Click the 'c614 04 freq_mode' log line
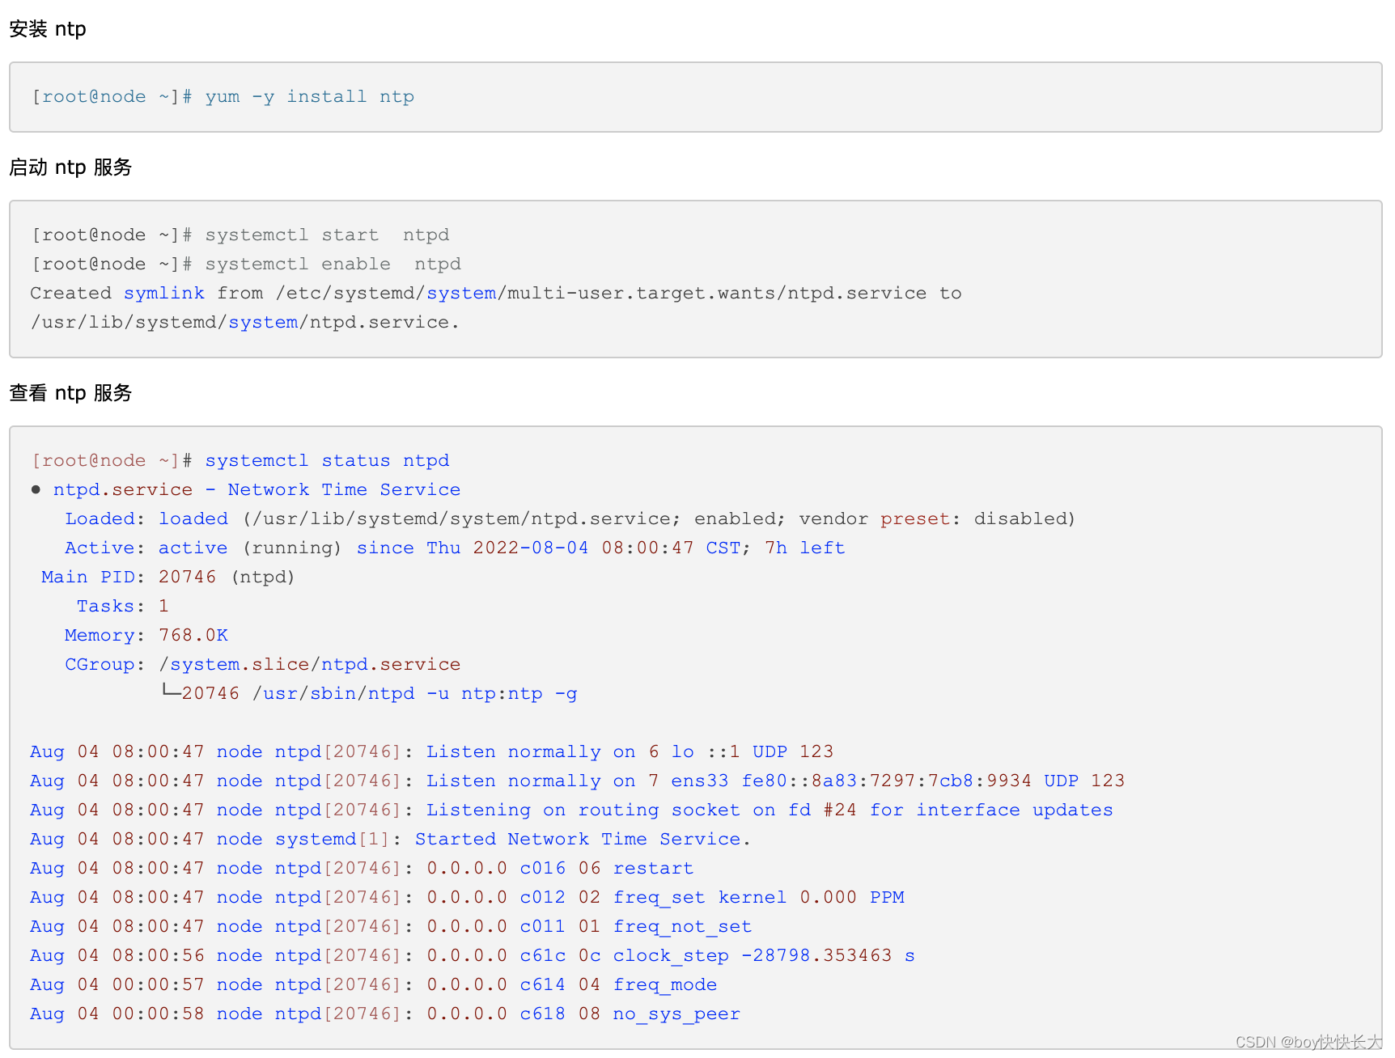1395x1058 pixels. click(x=374, y=985)
